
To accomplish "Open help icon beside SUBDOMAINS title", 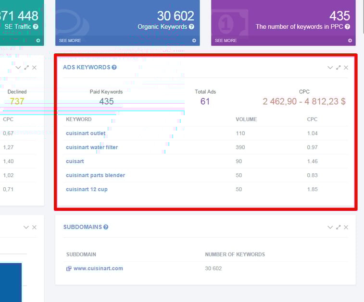I will point(106,227).
